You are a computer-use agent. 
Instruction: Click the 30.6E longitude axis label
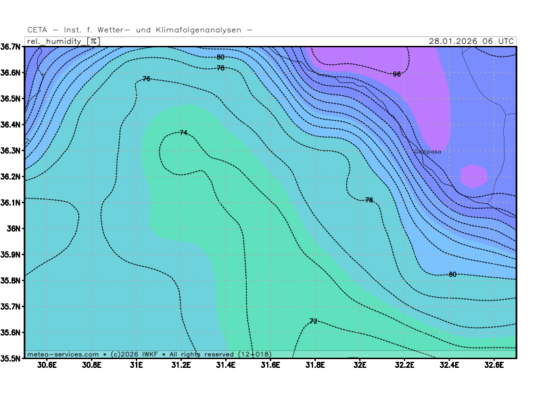pyautogui.click(x=47, y=365)
